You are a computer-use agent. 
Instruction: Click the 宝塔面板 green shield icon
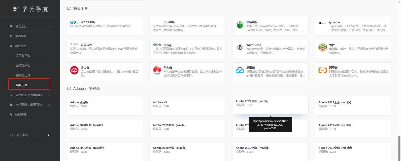pyautogui.click(x=240, y=25)
